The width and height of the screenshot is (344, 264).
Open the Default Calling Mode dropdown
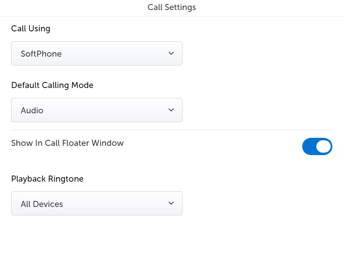click(x=96, y=110)
